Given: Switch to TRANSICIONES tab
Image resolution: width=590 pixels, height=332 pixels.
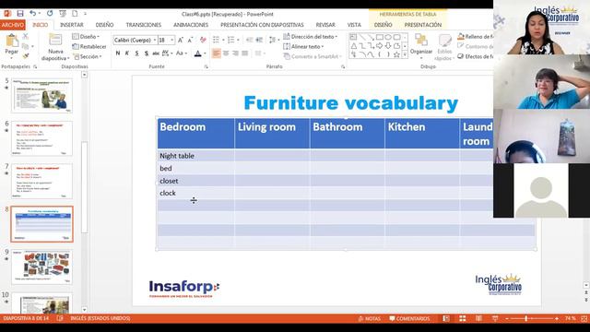Looking at the screenshot, I should [x=144, y=25].
